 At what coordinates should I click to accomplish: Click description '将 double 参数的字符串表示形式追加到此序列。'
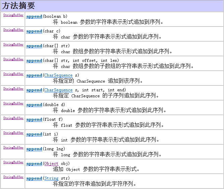(109, 110)
